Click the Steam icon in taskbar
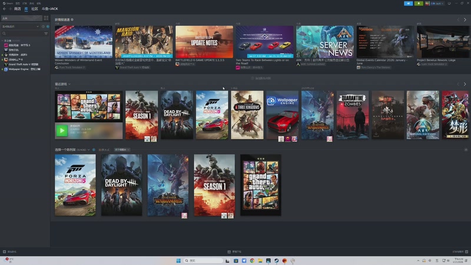The width and height of the screenshot is (471, 265). point(276,260)
